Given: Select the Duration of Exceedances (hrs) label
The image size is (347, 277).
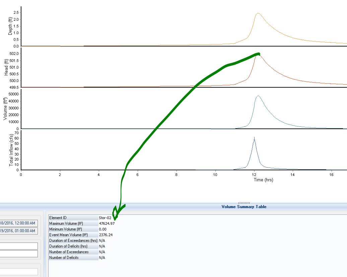Looking at the screenshot, I should point(73,241).
